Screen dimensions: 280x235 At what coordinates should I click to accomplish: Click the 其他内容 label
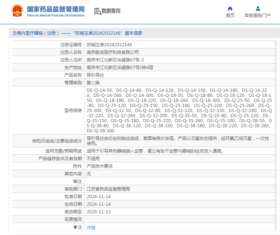click(73, 174)
